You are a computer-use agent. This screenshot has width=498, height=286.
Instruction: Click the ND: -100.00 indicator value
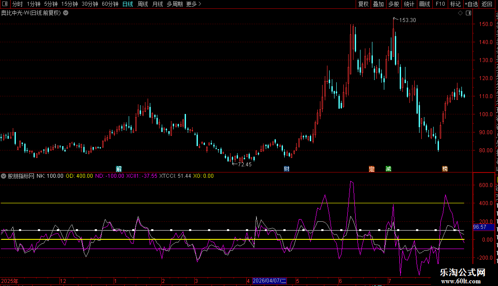pos(110,176)
